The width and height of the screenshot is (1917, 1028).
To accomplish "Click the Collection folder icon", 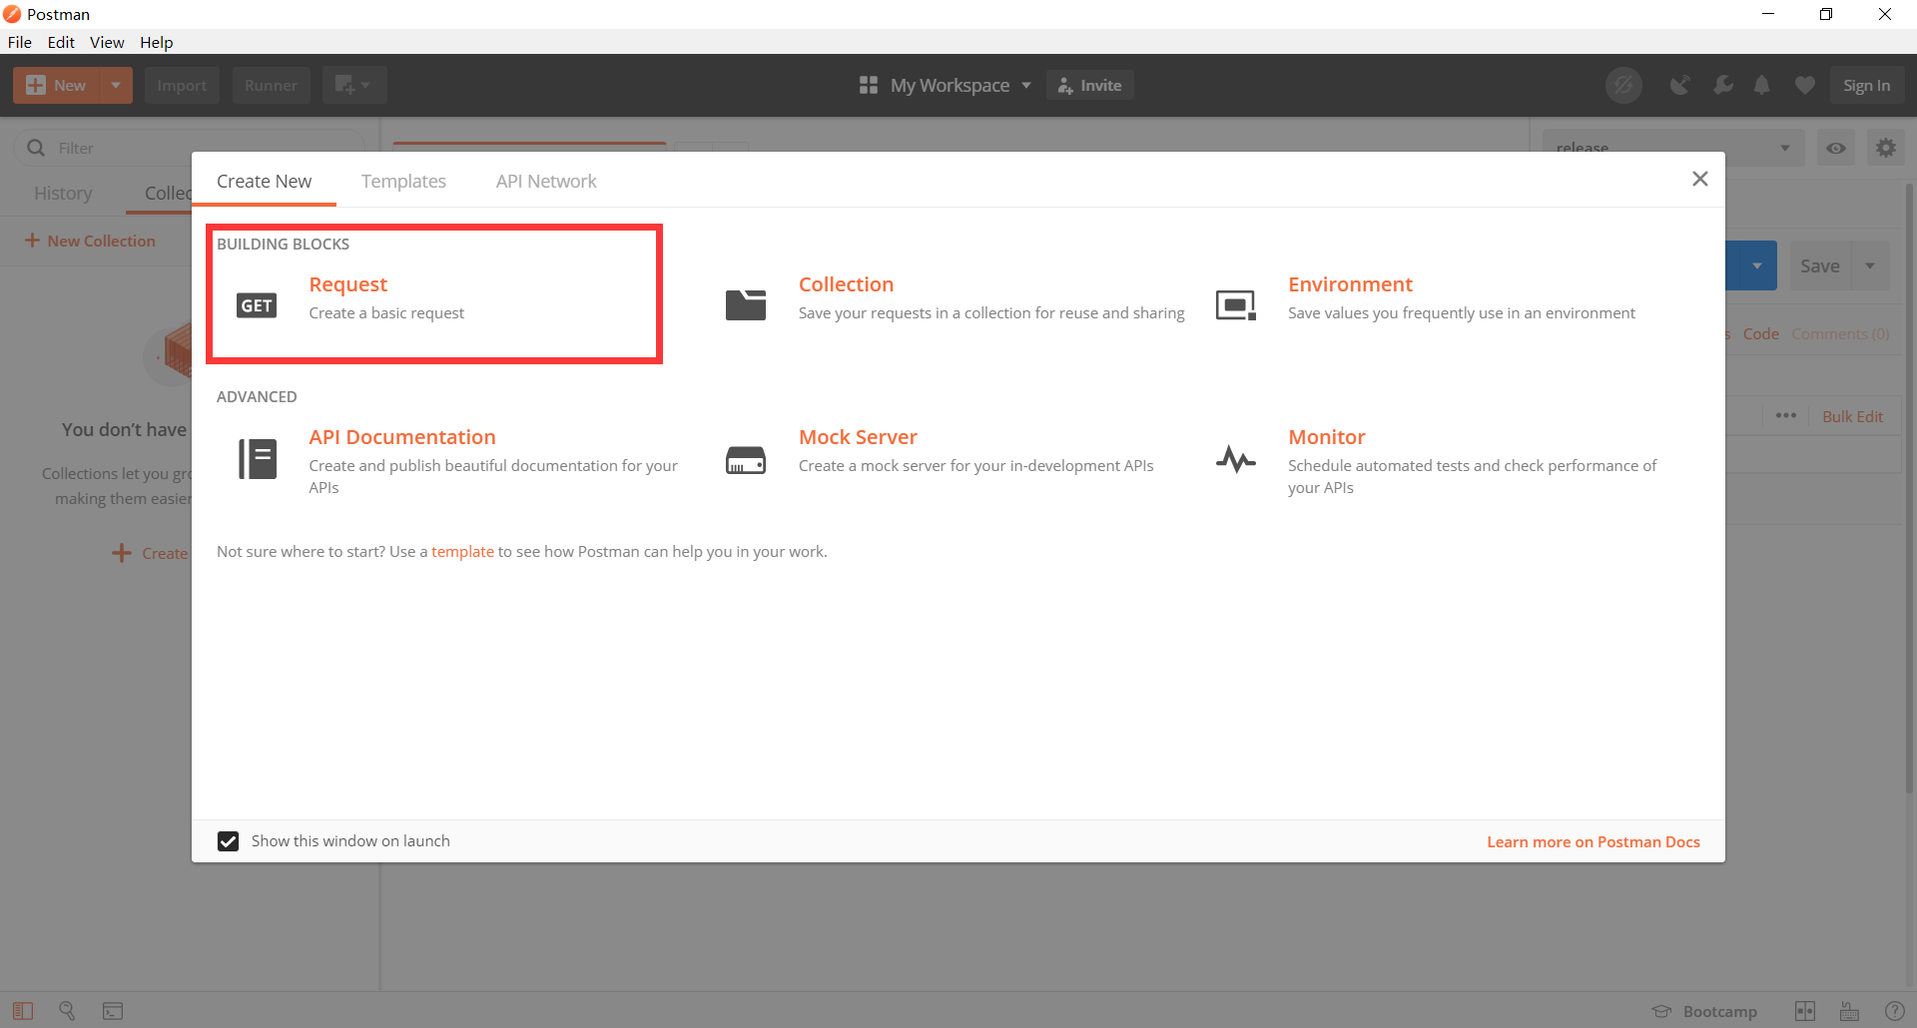I will [746, 304].
